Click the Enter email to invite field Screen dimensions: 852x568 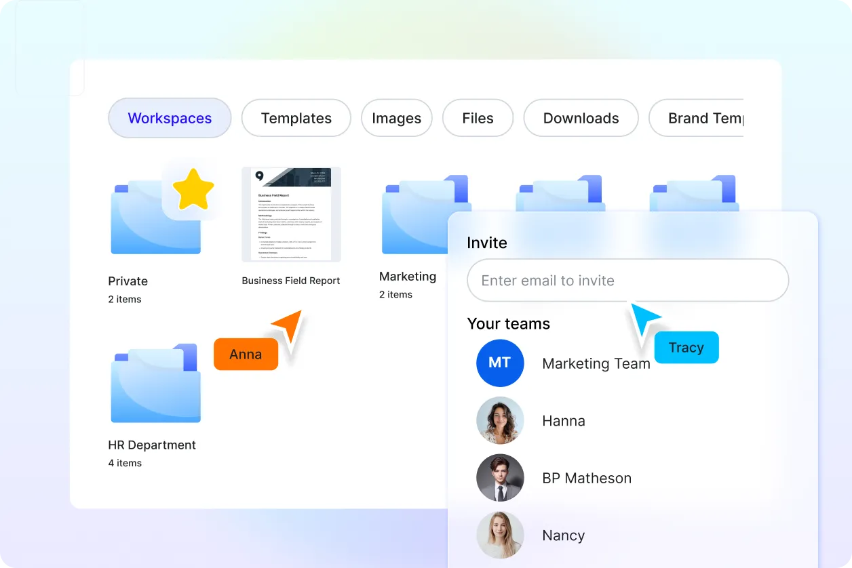coord(627,280)
